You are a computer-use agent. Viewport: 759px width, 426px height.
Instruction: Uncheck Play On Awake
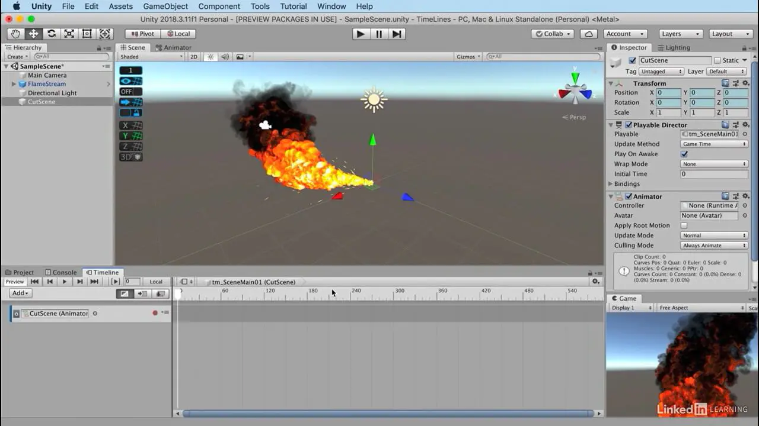(x=684, y=154)
